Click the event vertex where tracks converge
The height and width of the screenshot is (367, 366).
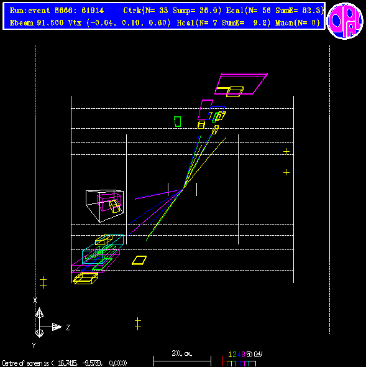pyautogui.click(x=183, y=188)
